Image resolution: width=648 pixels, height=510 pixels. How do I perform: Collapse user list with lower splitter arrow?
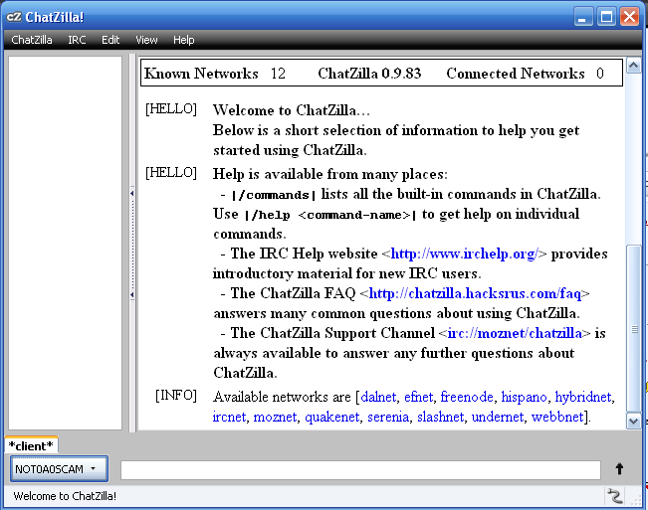[131, 294]
